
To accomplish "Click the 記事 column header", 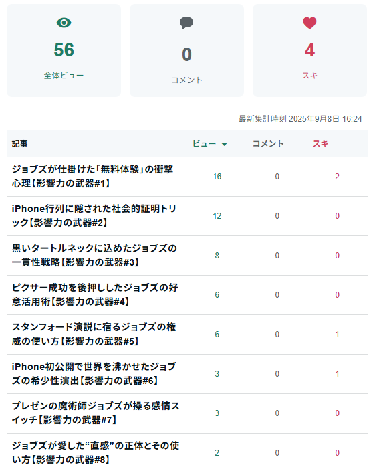I will click(x=19, y=144).
